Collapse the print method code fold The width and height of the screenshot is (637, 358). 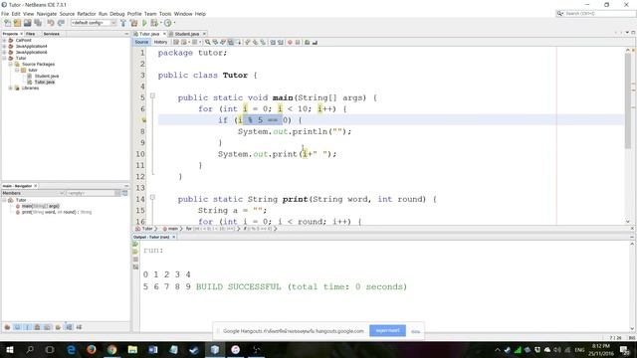[152, 198]
